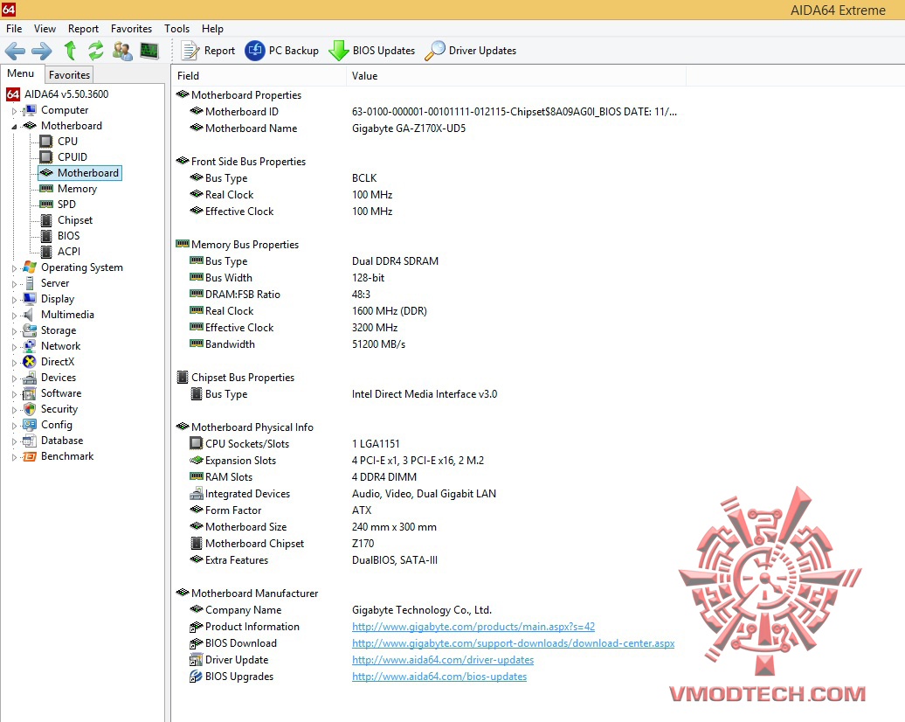Open the Product Information gigabyte link
The height and width of the screenshot is (722, 905).
coord(473,627)
